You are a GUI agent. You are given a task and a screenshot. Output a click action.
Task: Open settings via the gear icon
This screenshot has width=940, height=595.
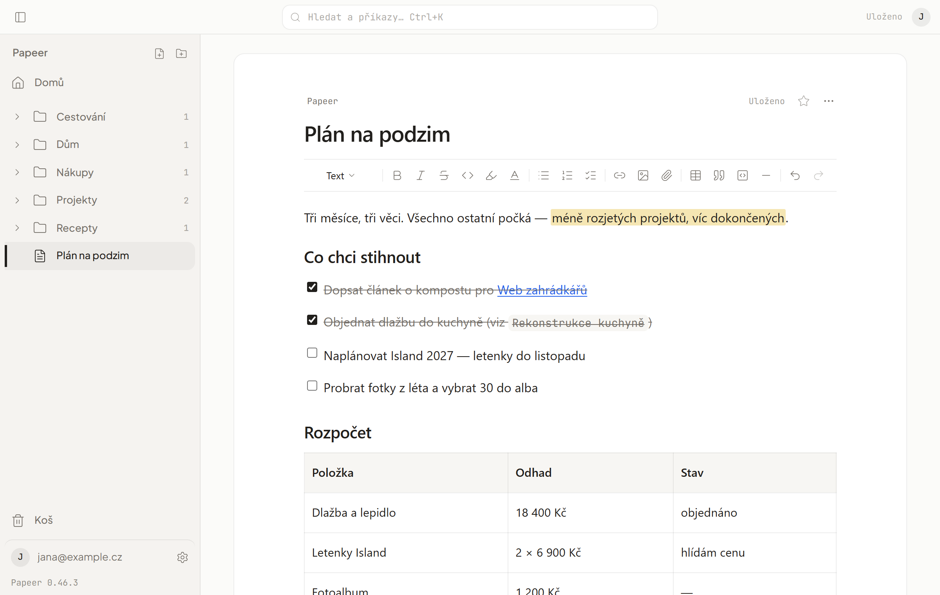click(183, 557)
